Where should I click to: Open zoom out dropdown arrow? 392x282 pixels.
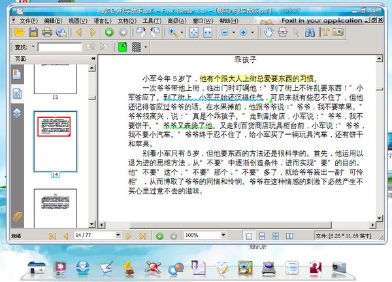[x=233, y=32]
